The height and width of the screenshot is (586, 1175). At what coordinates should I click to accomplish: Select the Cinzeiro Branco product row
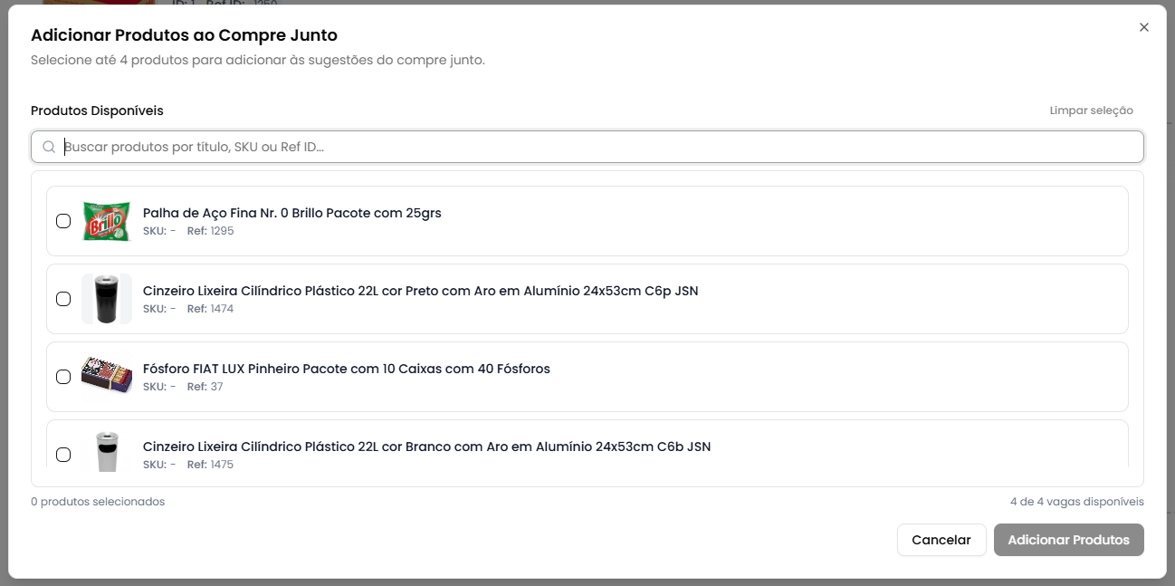[x=587, y=450]
